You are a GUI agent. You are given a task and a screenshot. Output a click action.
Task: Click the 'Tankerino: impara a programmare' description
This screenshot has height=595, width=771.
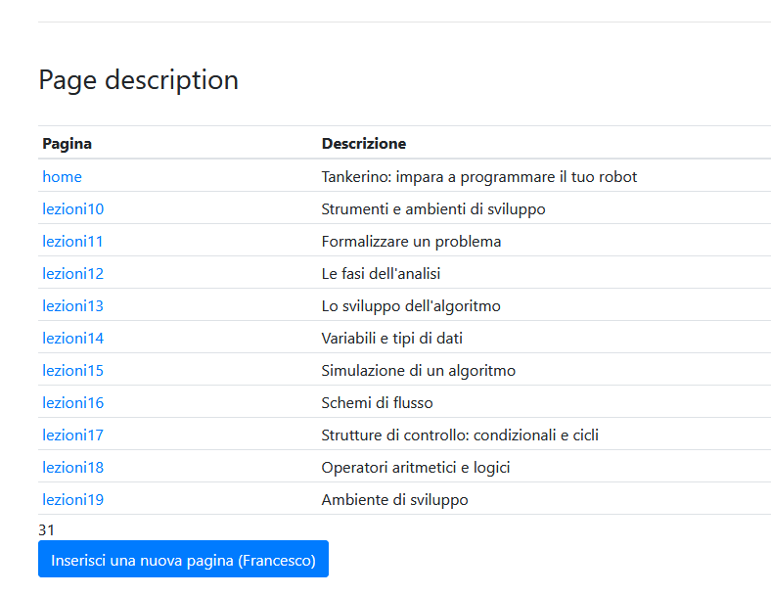point(478,177)
